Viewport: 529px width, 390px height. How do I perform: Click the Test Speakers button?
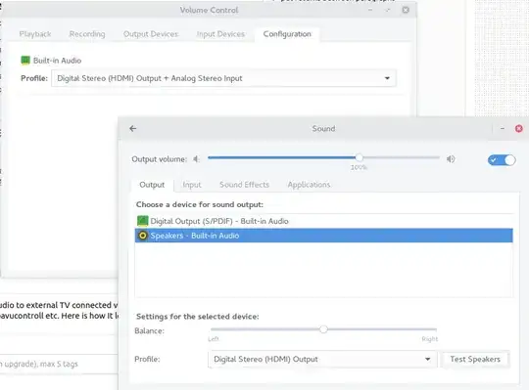(475, 359)
